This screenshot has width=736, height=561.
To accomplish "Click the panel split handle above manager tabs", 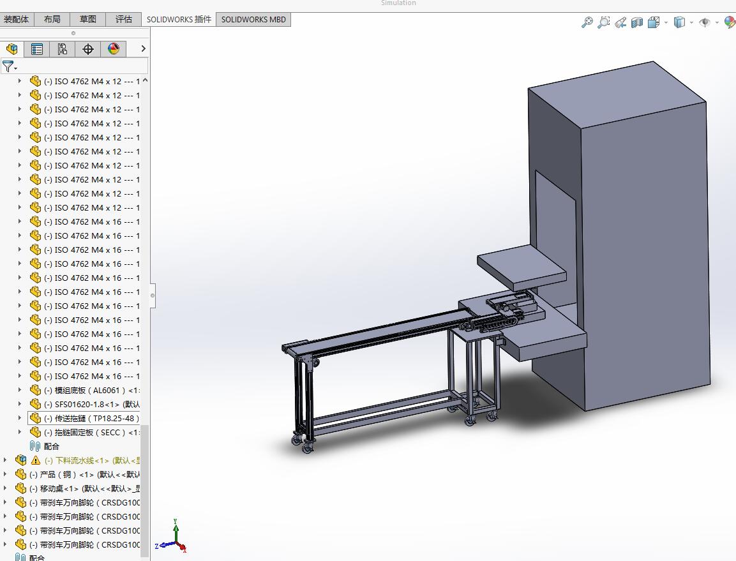I will tap(73, 33).
